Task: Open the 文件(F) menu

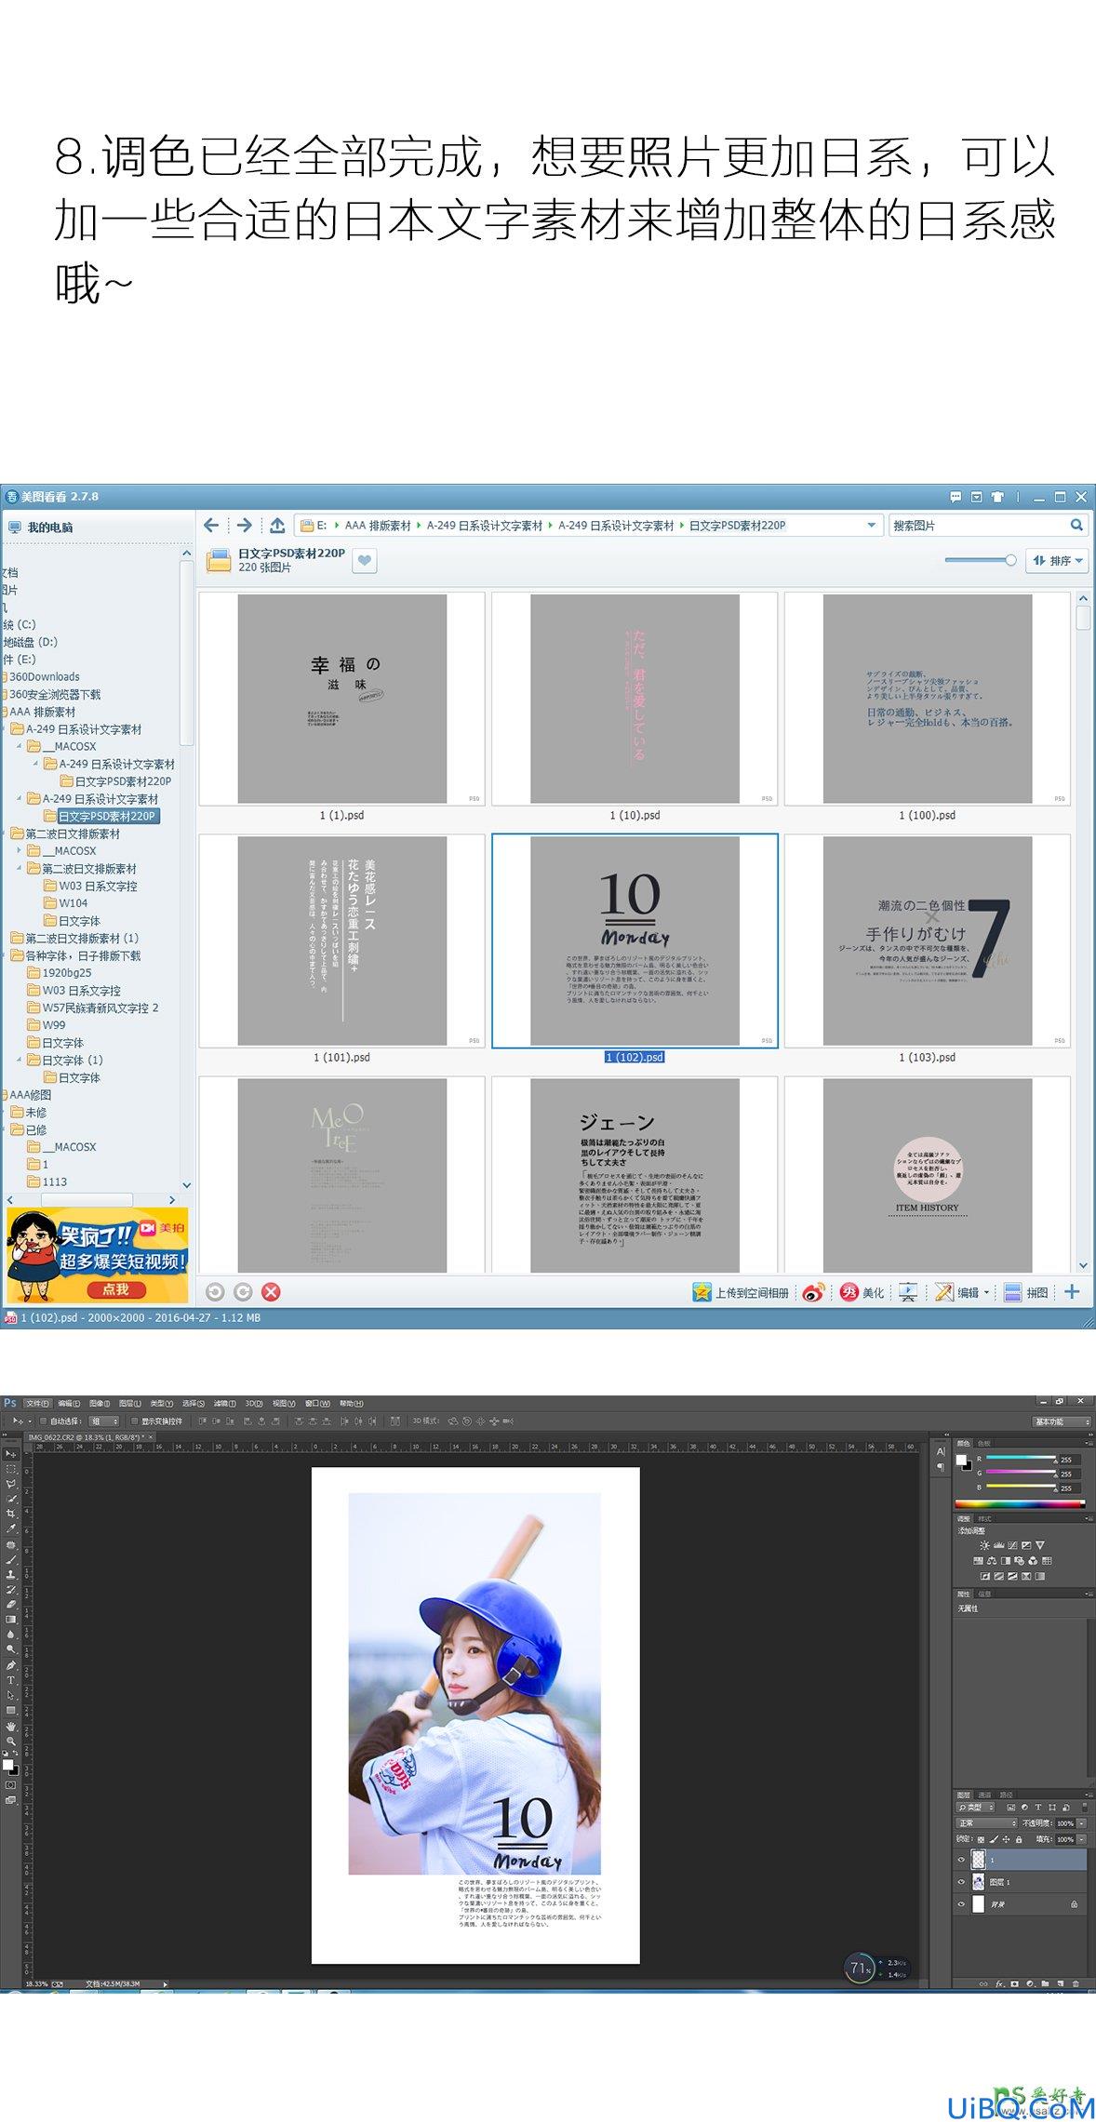Action: point(37,1403)
